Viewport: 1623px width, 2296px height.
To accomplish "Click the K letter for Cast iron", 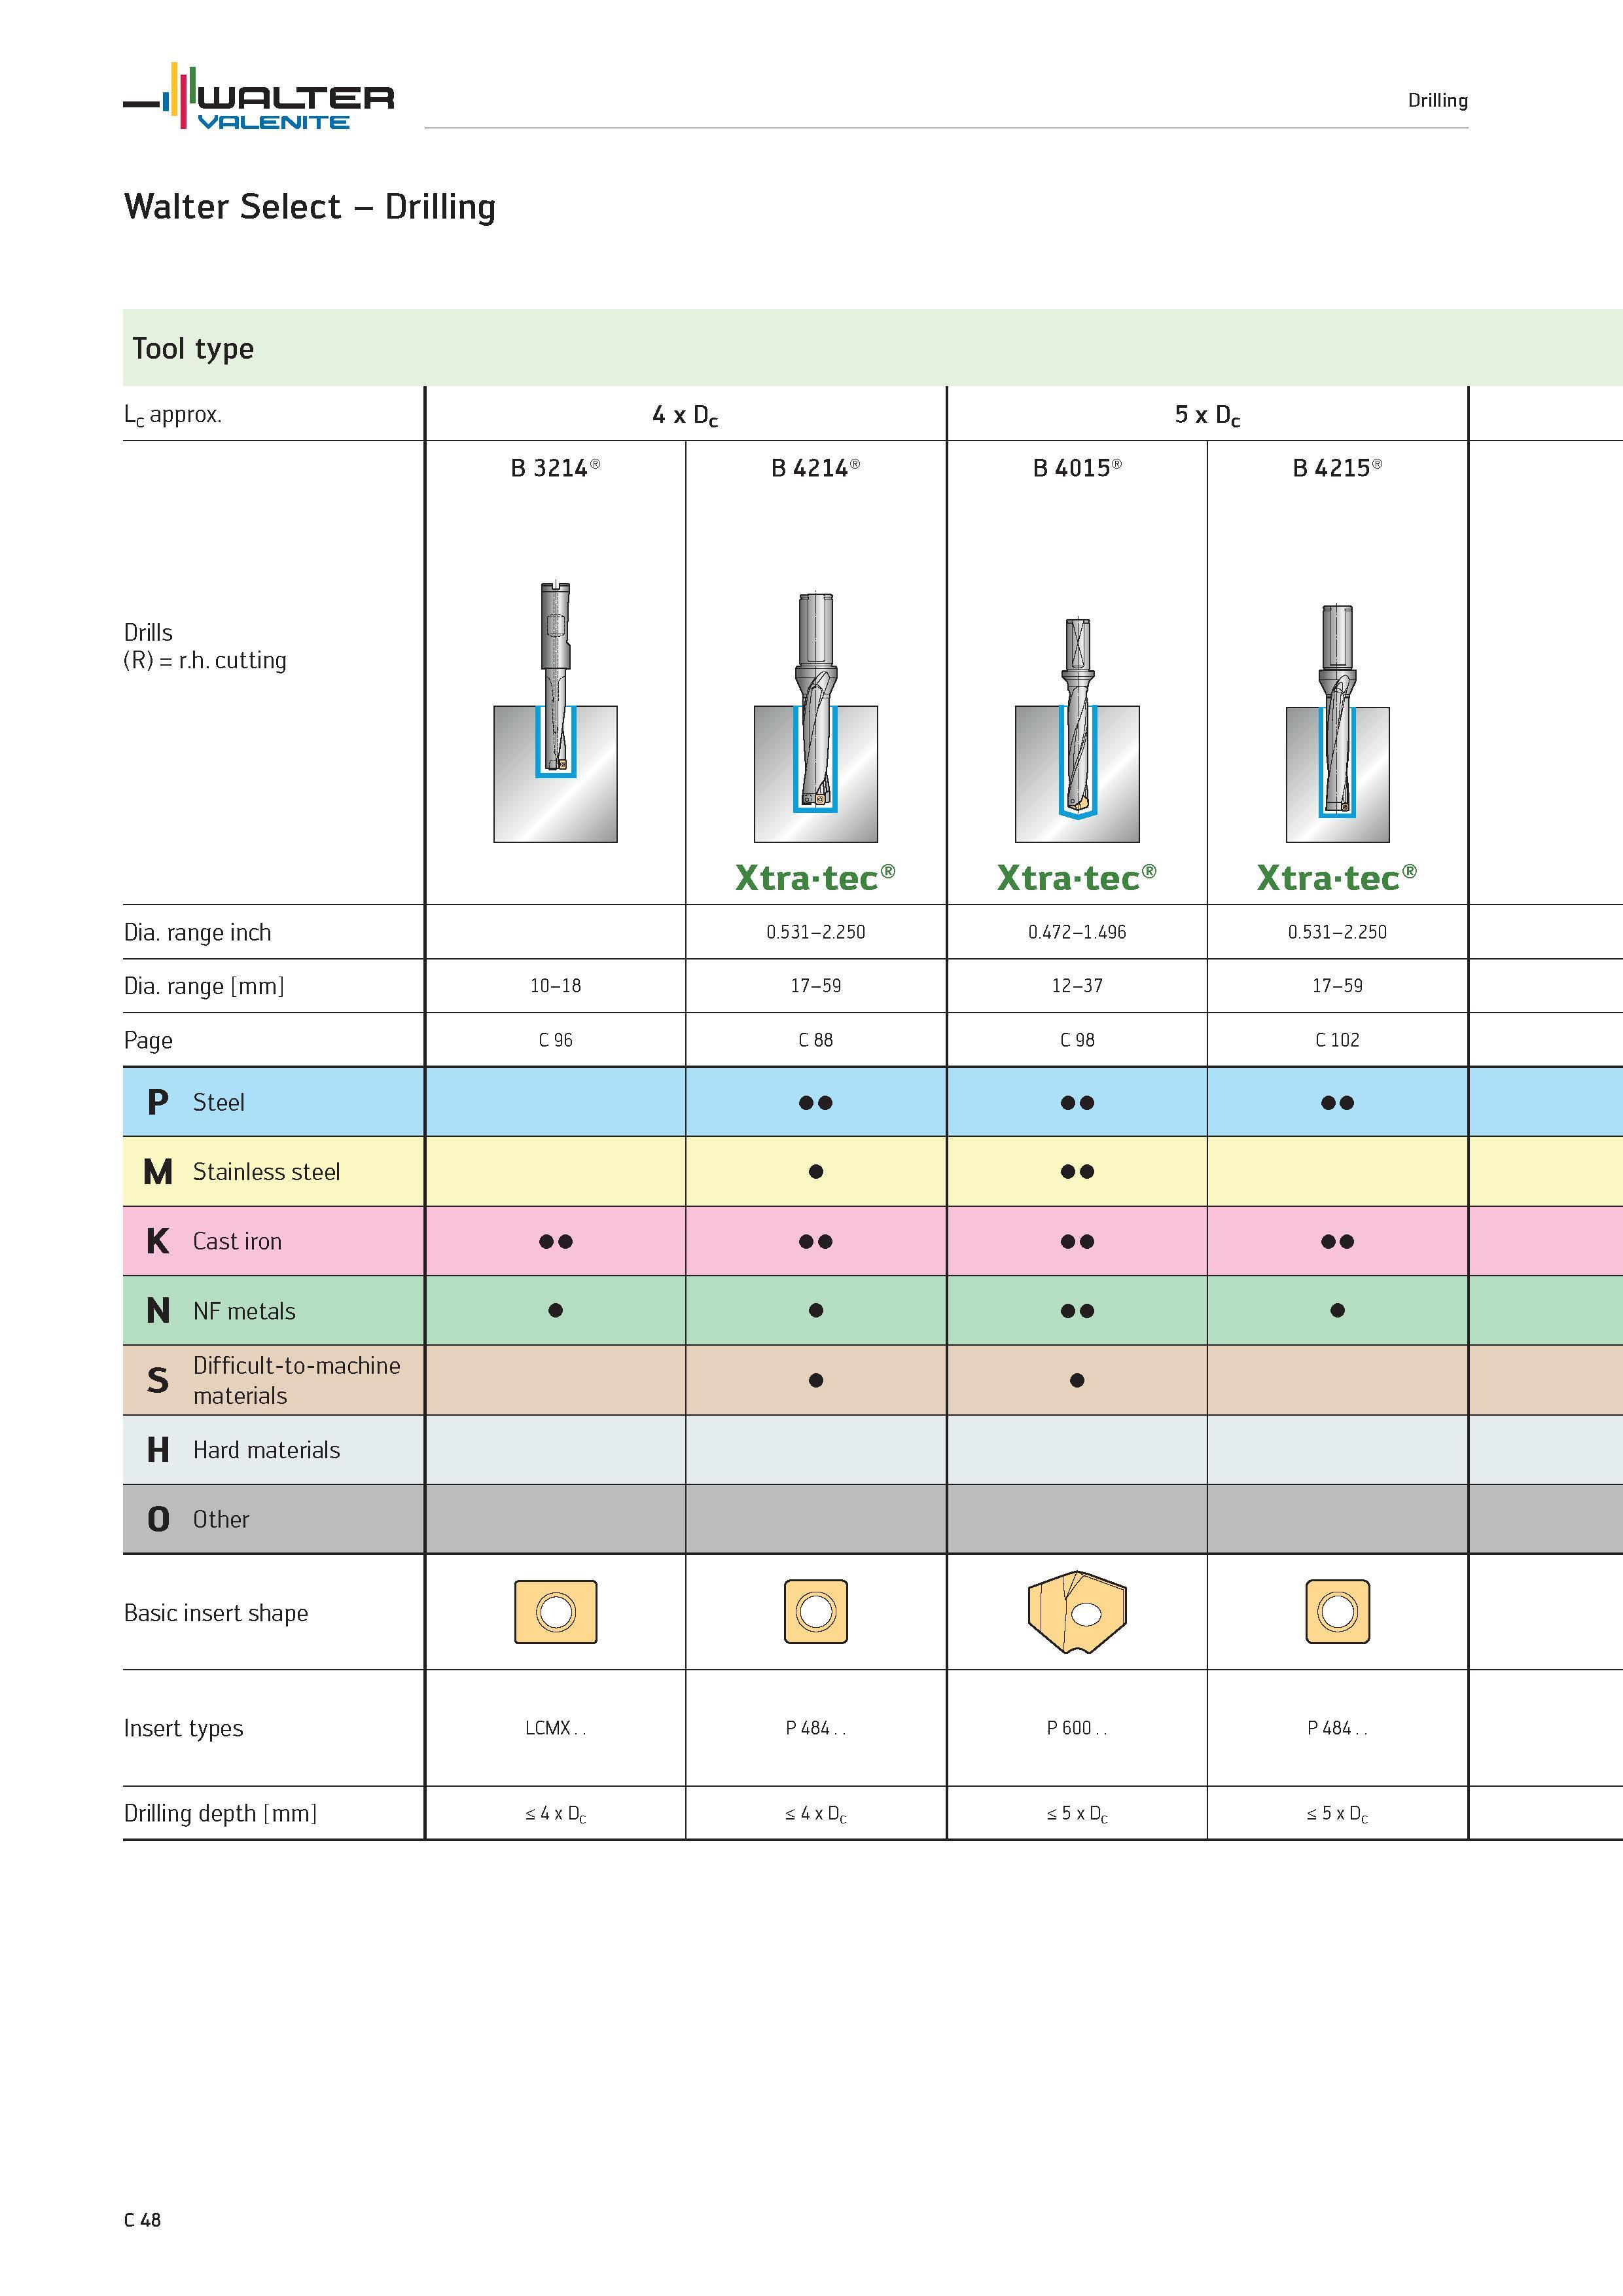I will [158, 1241].
